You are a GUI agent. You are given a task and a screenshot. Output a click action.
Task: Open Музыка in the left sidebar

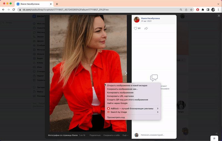pos(39,54)
